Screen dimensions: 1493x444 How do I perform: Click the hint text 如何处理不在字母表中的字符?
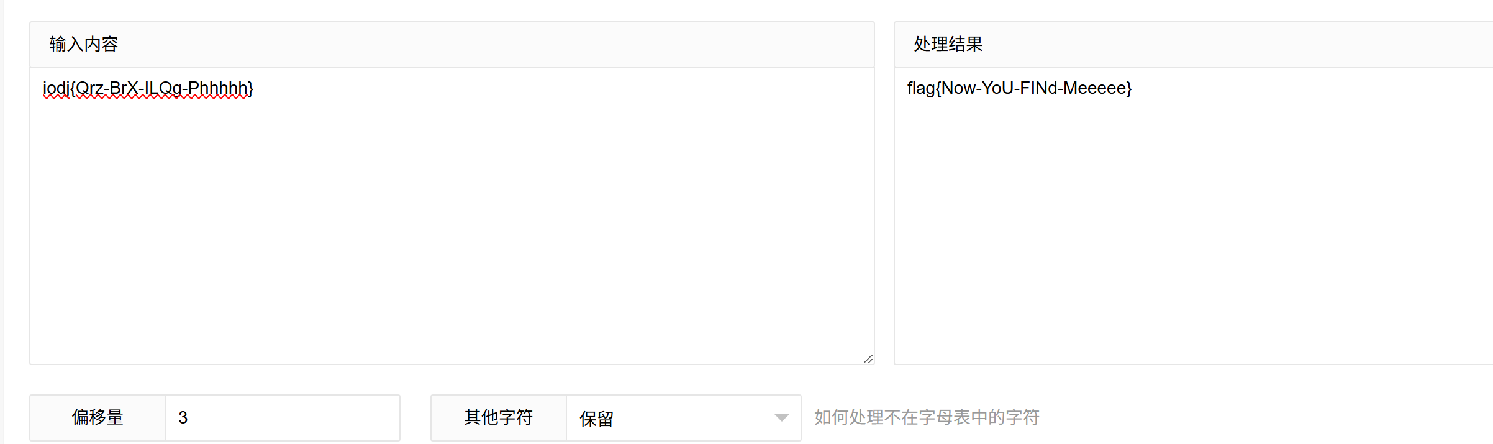[927, 417]
